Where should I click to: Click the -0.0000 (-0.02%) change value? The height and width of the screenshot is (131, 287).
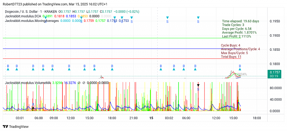(x=126, y=12)
